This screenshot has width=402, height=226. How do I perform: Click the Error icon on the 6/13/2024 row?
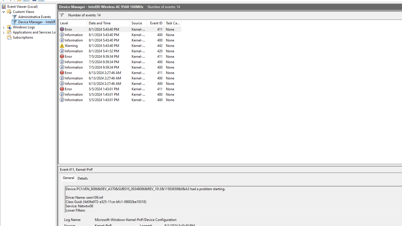pos(62,73)
